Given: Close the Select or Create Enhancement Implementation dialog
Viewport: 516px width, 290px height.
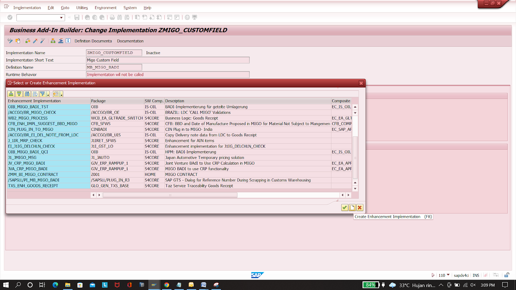Looking at the screenshot, I should (x=361, y=83).
